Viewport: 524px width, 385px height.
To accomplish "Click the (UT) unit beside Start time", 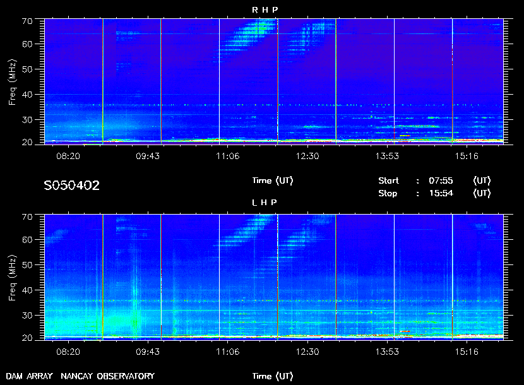I will click(482, 181).
